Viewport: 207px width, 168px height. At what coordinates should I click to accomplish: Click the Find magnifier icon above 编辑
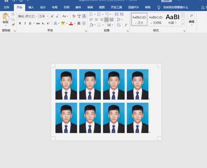[x=191, y=16]
